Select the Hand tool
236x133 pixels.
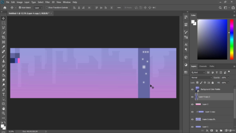(3, 109)
